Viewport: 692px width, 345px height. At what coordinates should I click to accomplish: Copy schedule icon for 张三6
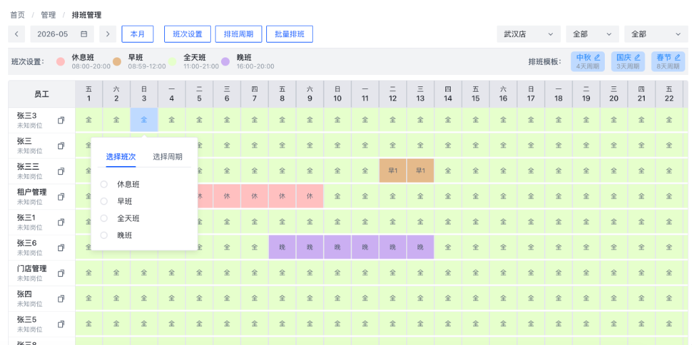point(61,248)
